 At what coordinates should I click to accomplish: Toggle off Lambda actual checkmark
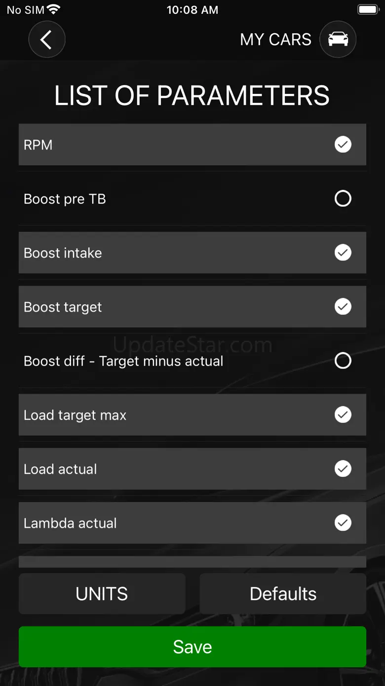[x=343, y=523]
